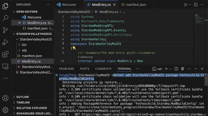This screenshot has width=208, height=116.
Task: Open manifest.json in Open Editors list
Action: pyautogui.click(x=32, y=28)
